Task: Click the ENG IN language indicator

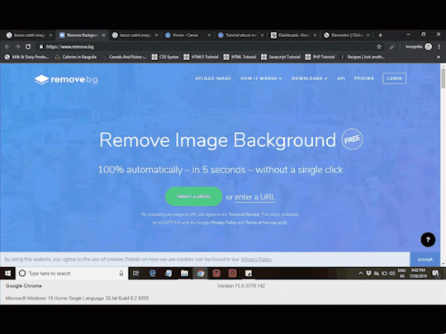Action: pyautogui.click(x=401, y=273)
